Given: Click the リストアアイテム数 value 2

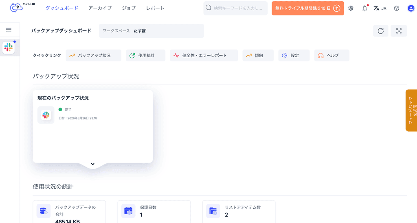Looking at the screenshot, I should (x=226, y=215).
